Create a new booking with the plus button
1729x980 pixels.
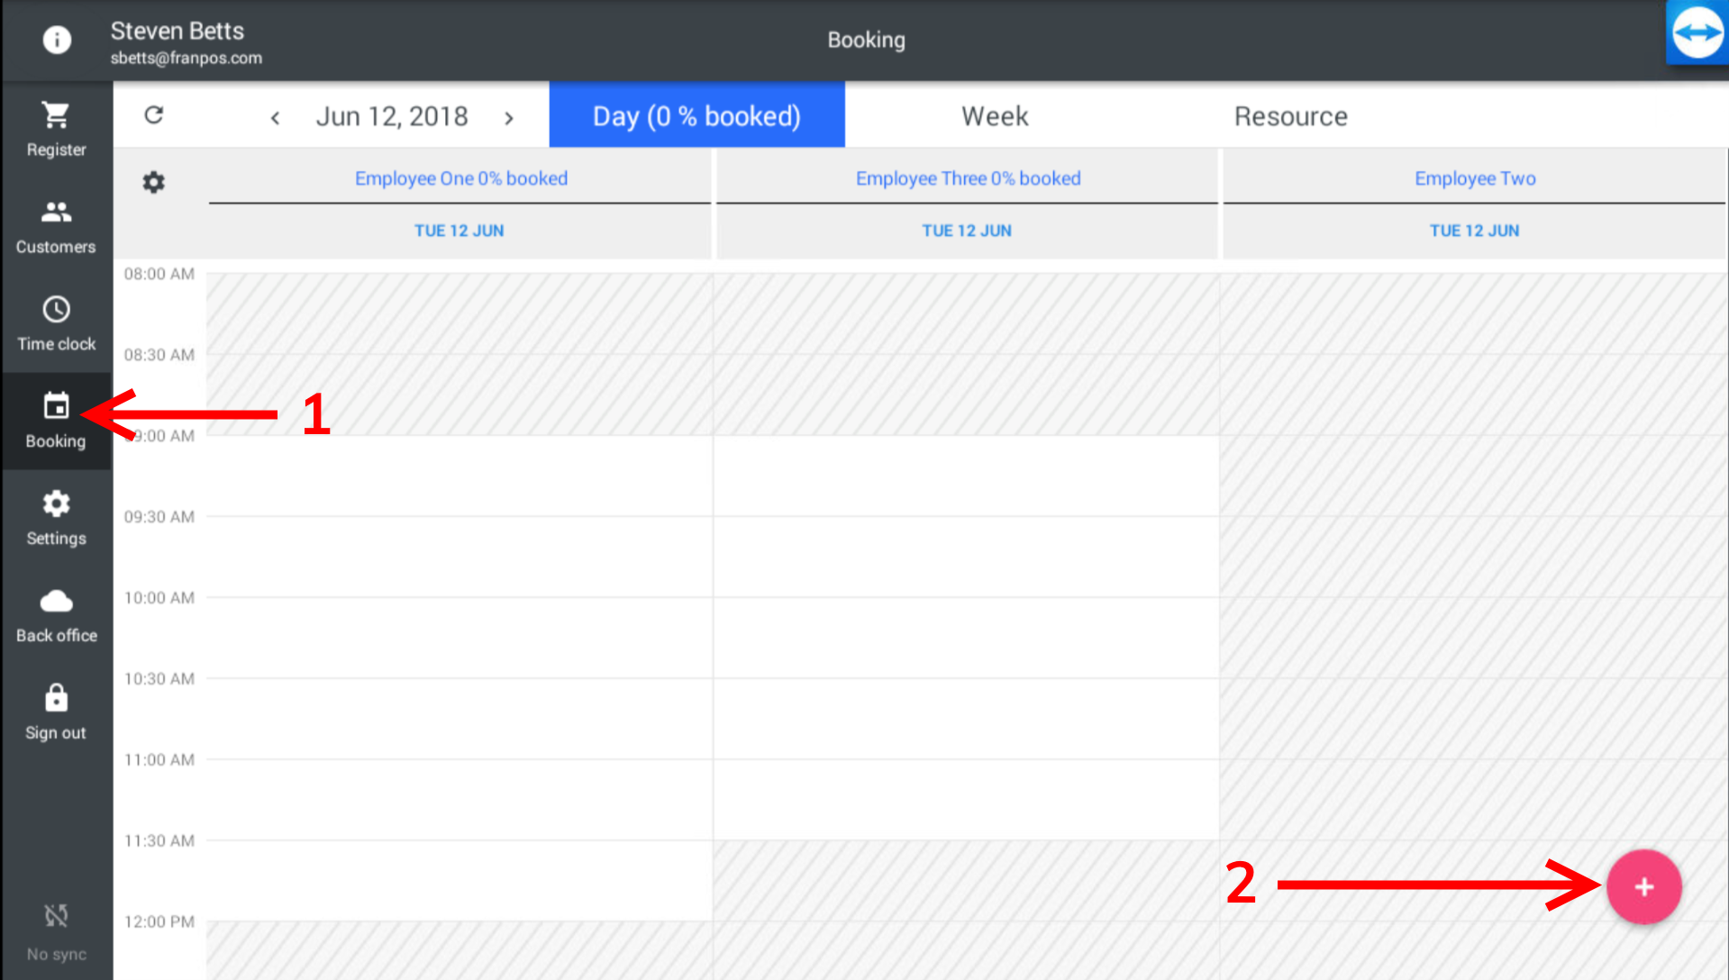[1643, 886]
